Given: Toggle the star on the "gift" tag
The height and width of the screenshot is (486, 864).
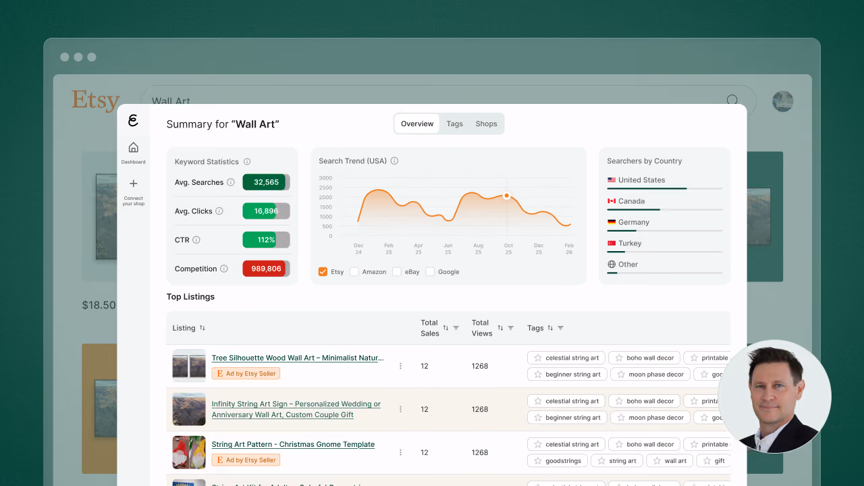Looking at the screenshot, I should coord(707,461).
